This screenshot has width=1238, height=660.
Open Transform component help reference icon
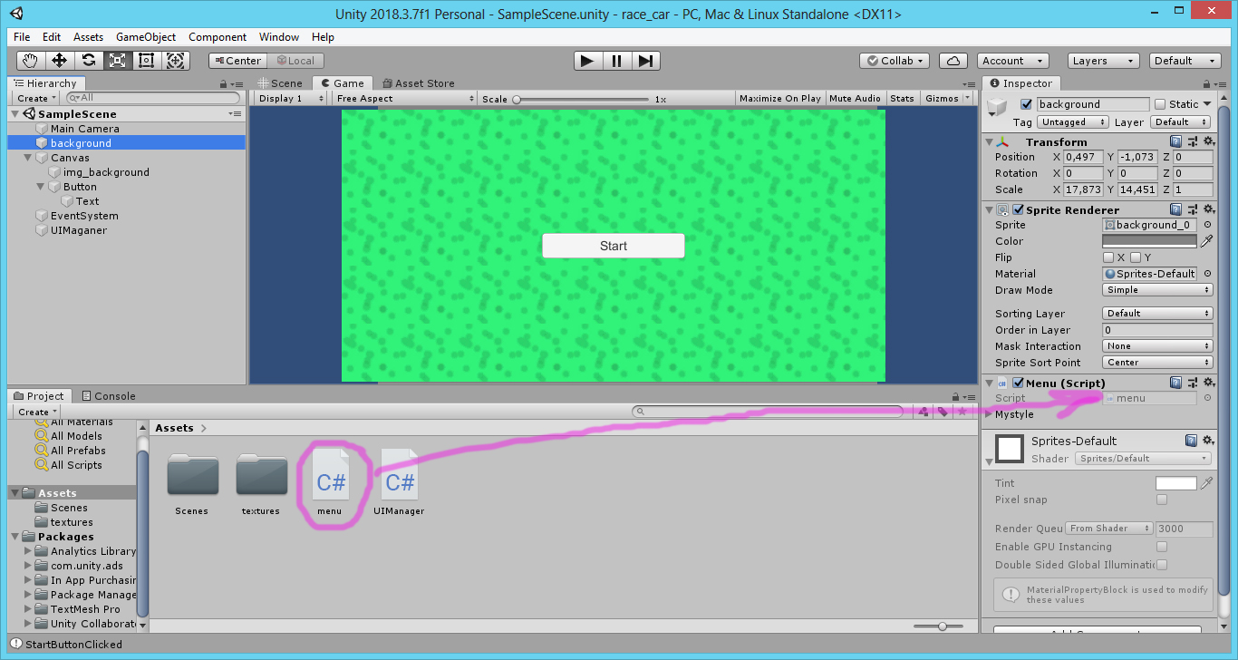click(1175, 141)
